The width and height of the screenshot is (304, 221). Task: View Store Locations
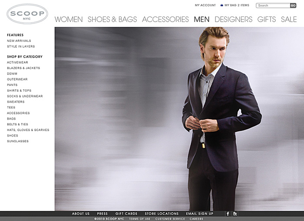[162, 214]
